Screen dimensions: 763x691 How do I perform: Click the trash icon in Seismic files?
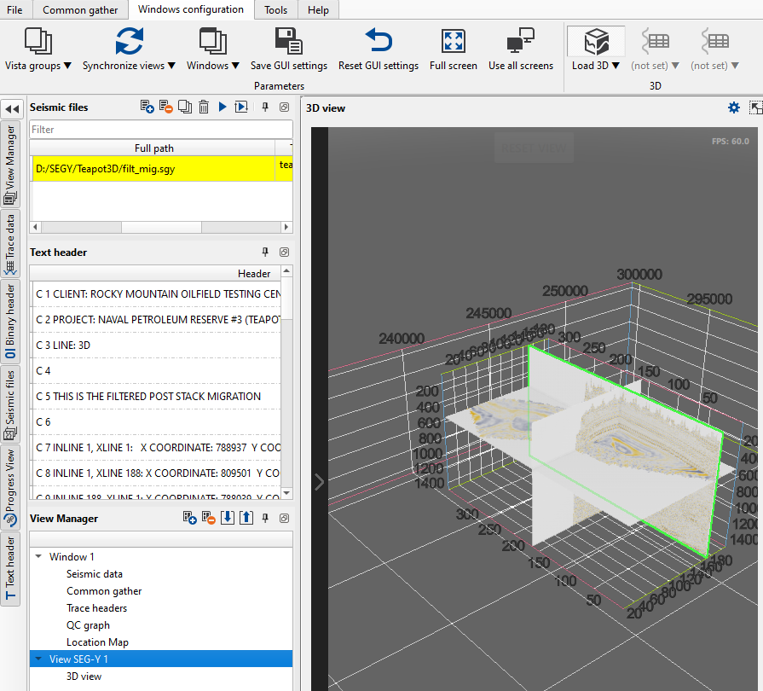tap(204, 107)
